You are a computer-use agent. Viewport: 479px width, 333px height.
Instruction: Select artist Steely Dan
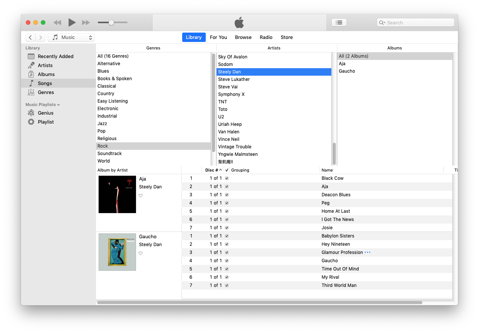[274, 72]
